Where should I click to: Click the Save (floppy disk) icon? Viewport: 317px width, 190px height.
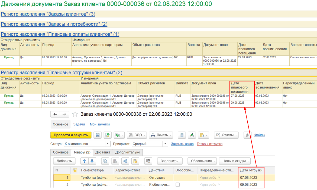(98, 135)
